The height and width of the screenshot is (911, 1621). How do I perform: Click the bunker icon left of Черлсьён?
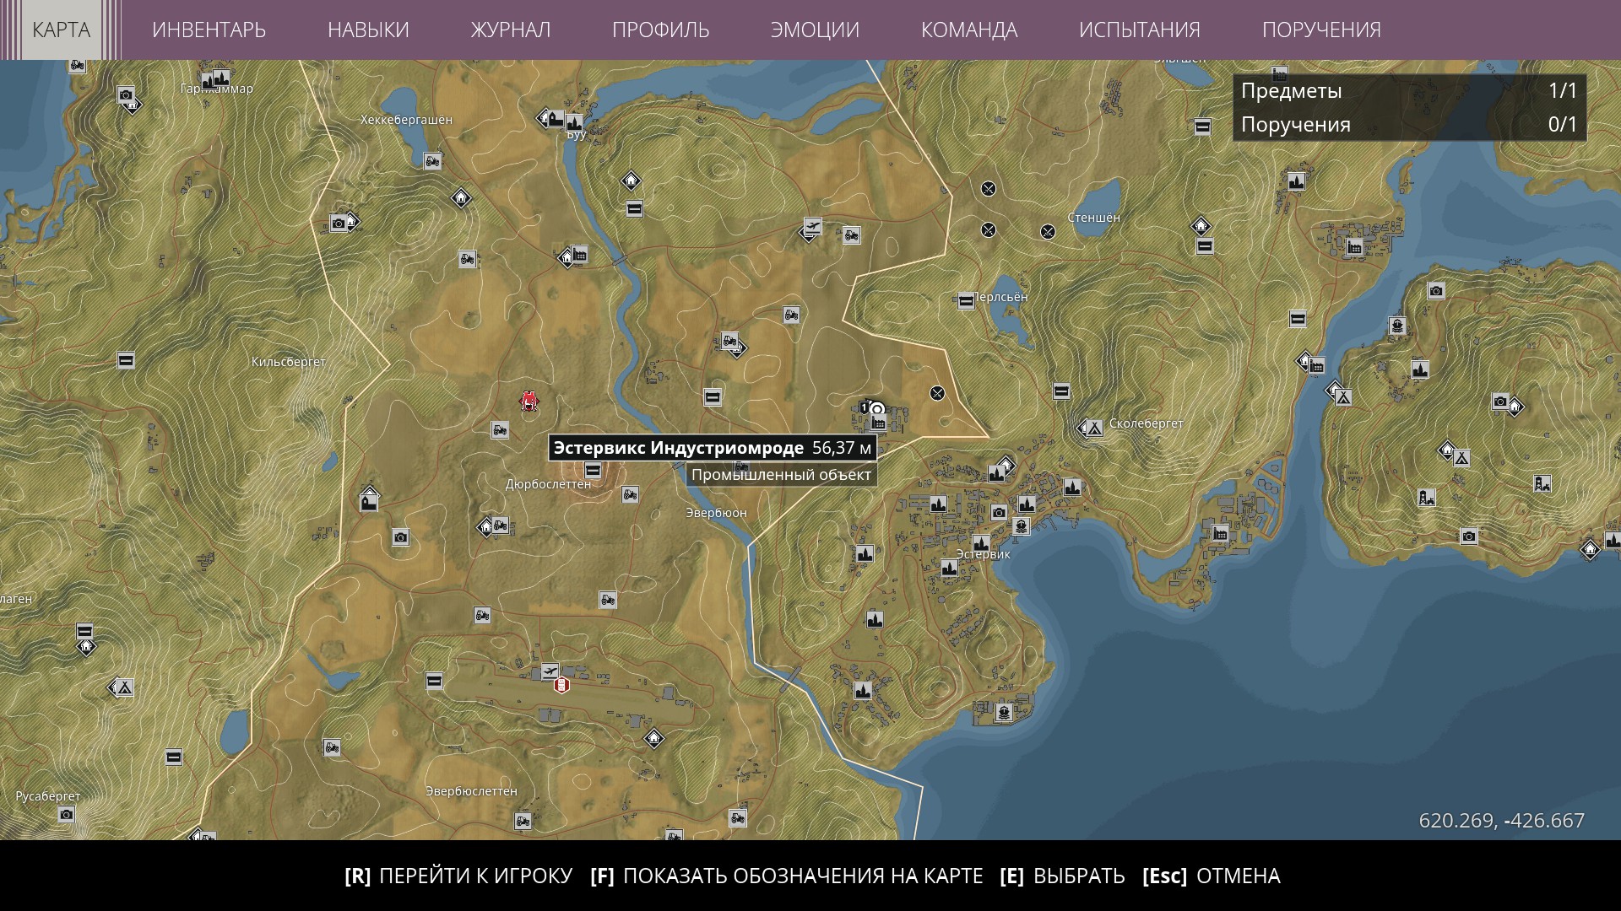coord(967,301)
